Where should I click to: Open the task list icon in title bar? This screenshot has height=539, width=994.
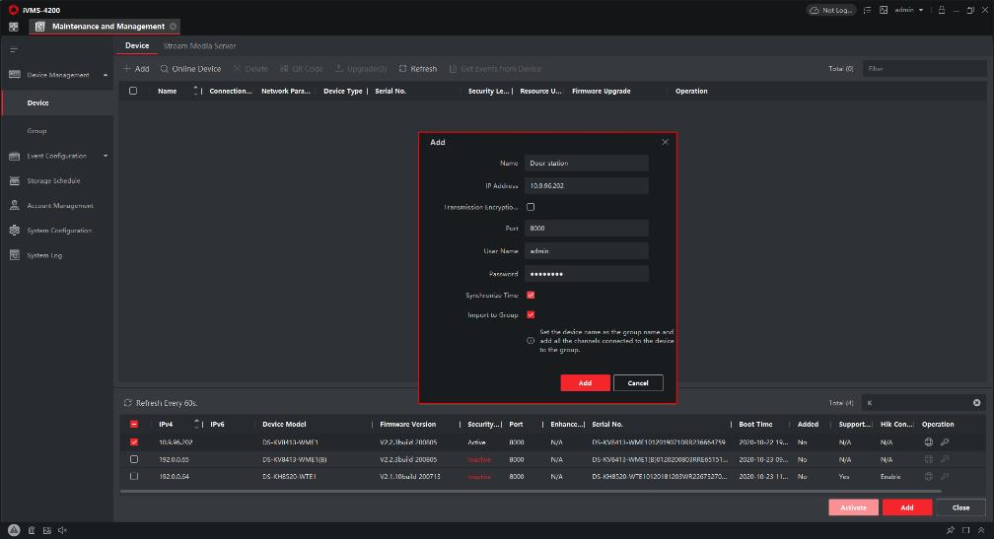tap(868, 10)
